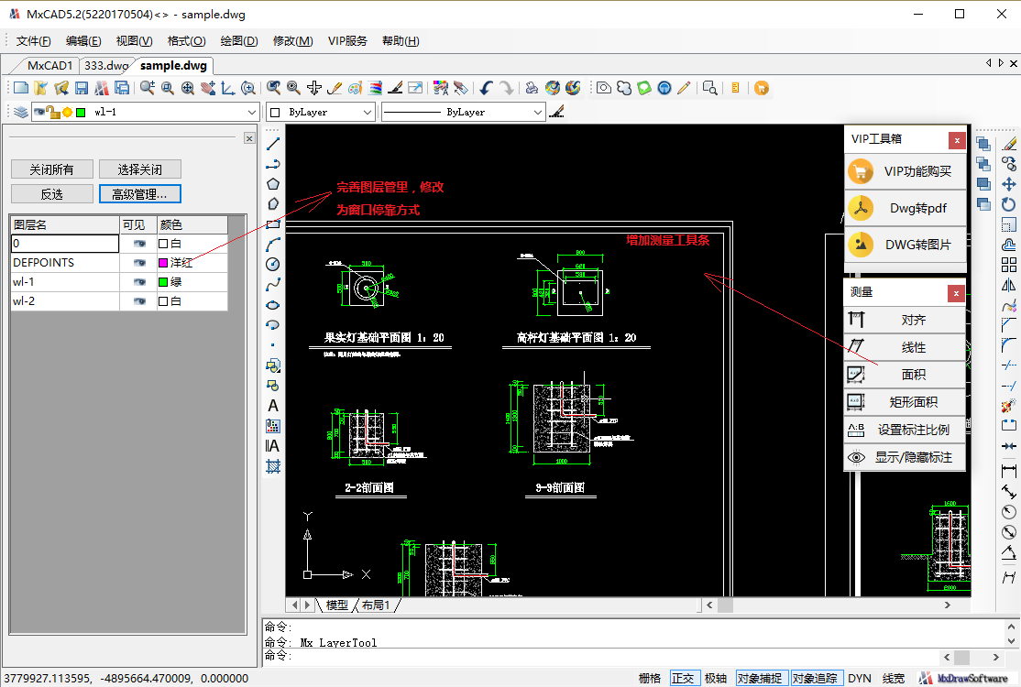Switch to the 333.dwg tab
Screen dimensions: 1021x687
[106, 66]
